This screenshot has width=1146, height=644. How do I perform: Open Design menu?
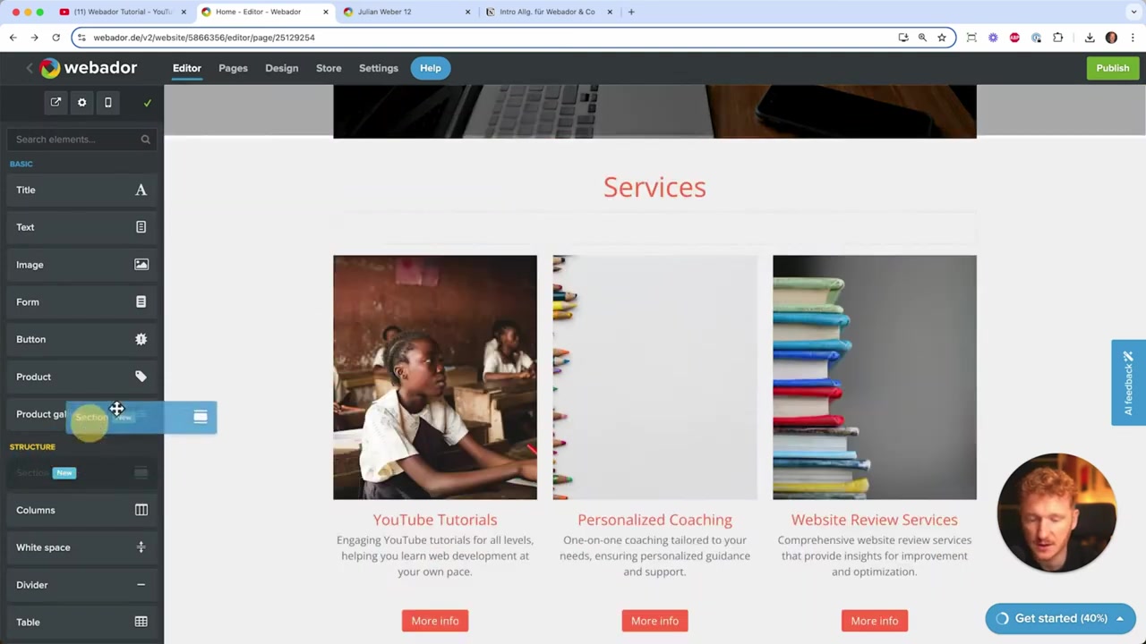[281, 68]
